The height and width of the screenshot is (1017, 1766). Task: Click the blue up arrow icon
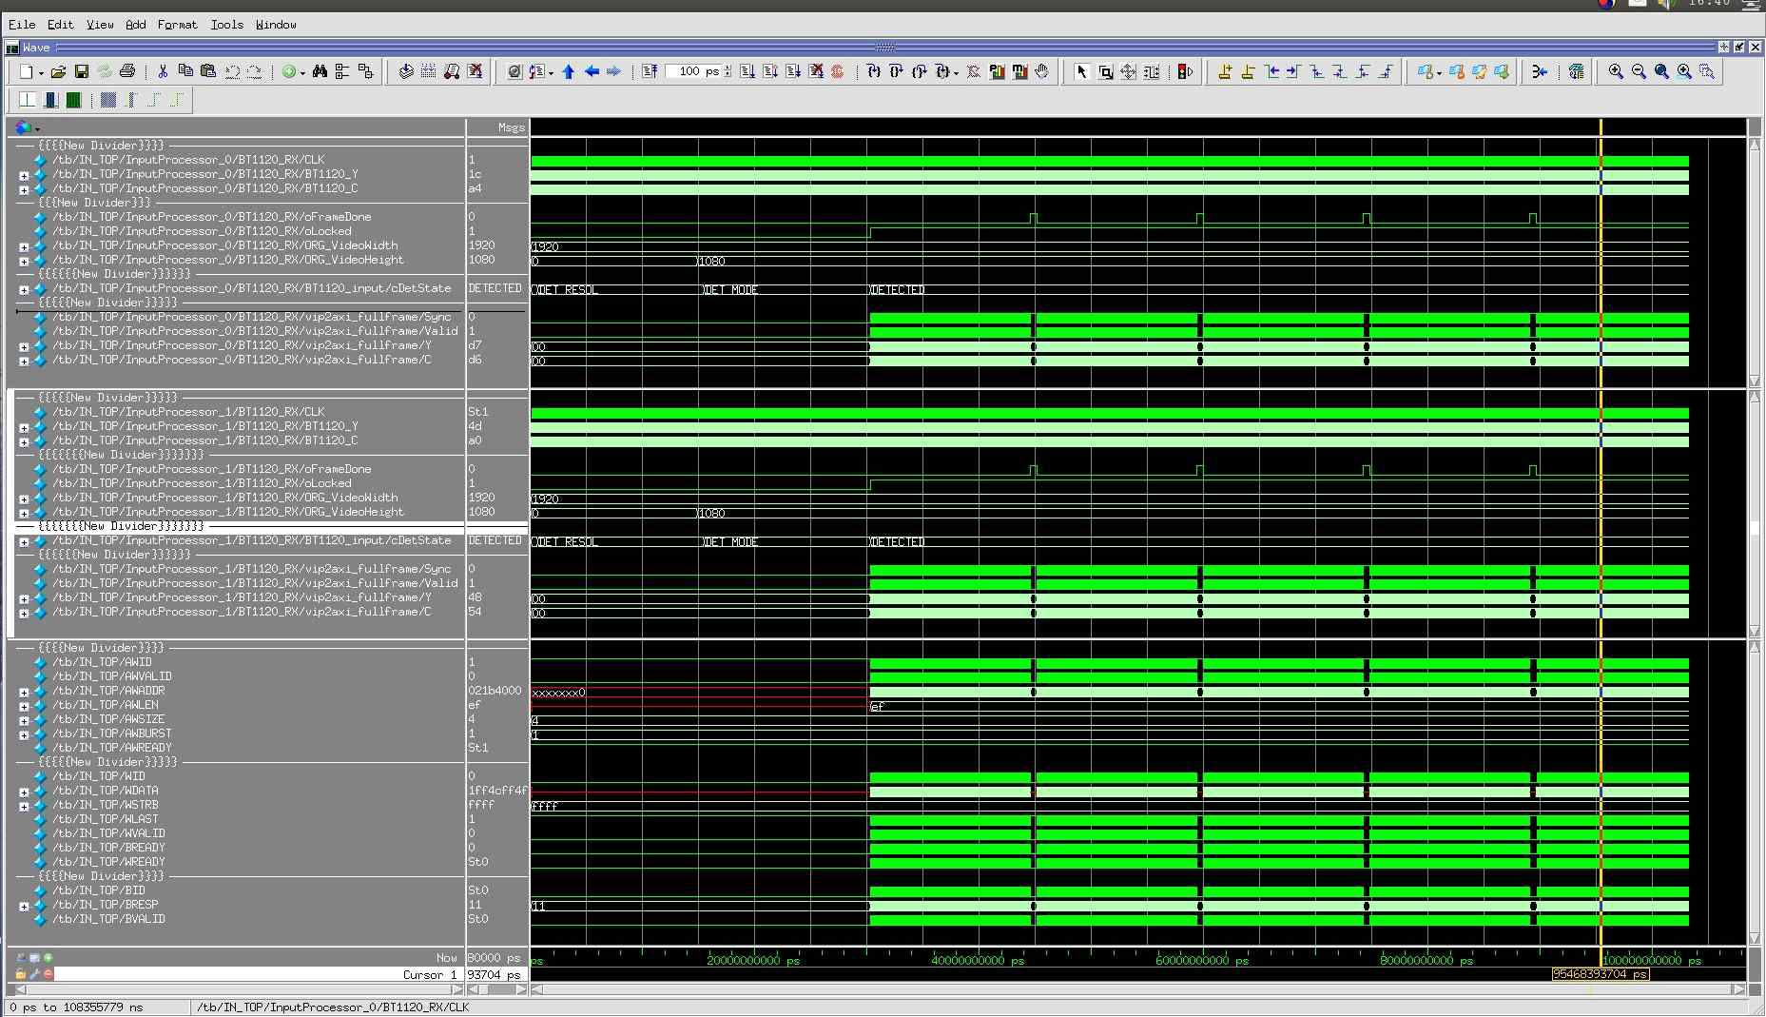pos(569,71)
